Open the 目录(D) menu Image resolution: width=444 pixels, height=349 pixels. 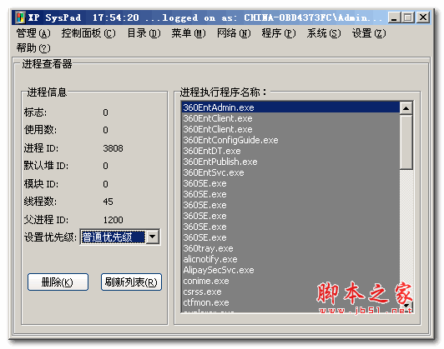click(x=144, y=33)
